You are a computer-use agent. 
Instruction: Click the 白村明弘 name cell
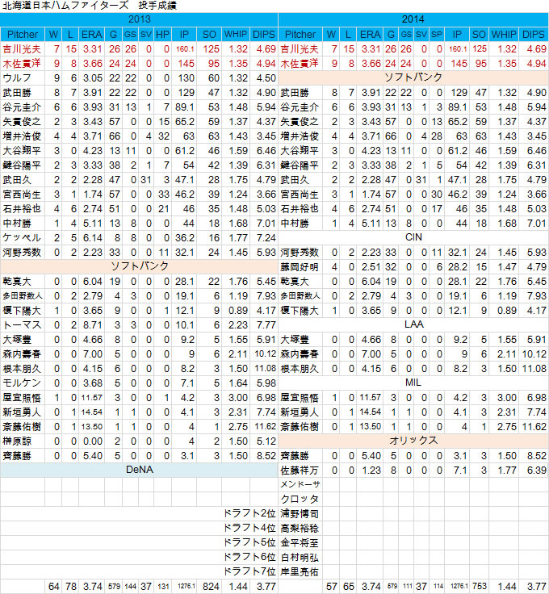pyautogui.click(x=300, y=557)
